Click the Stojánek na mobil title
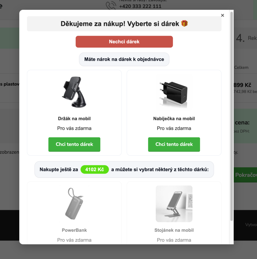Screen dimensions: 257x259 click(x=174, y=230)
